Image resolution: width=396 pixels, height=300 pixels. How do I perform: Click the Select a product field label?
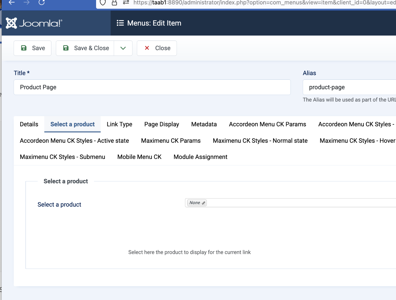coord(59,204)
